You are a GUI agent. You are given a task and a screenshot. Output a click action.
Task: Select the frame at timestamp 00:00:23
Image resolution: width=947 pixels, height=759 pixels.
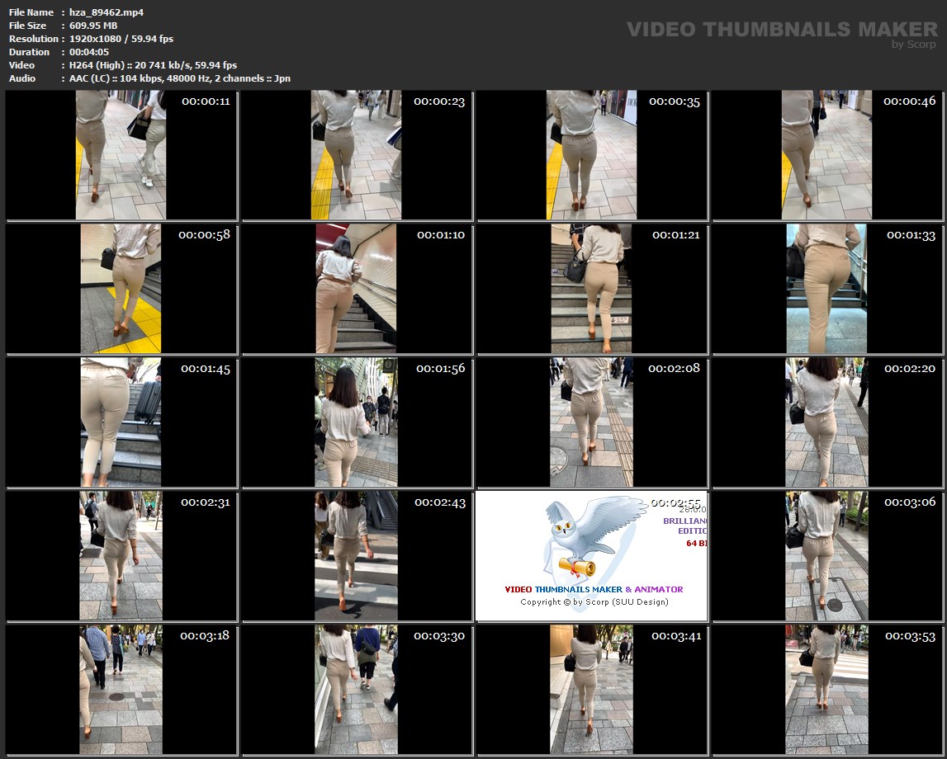click(356, 155)
